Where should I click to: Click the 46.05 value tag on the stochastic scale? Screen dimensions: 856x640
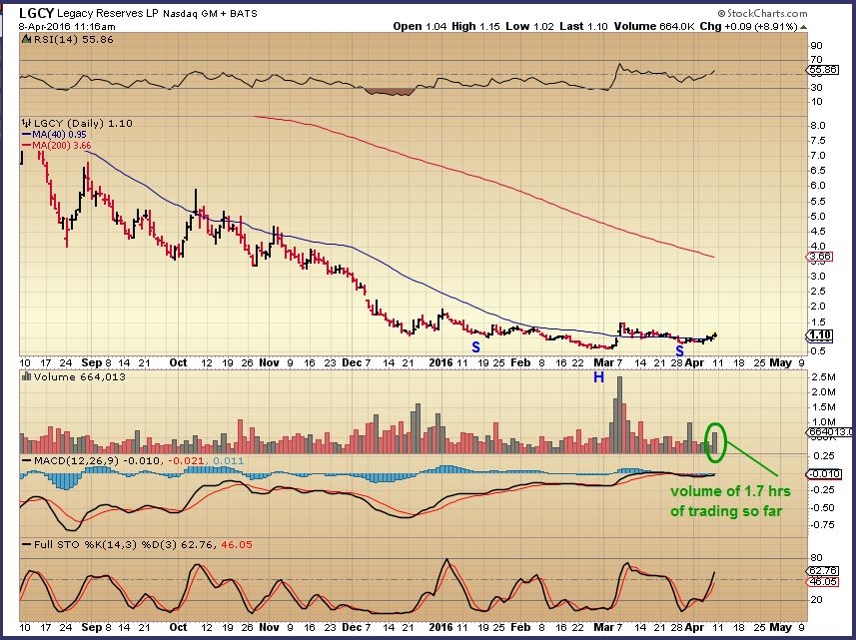822,582
